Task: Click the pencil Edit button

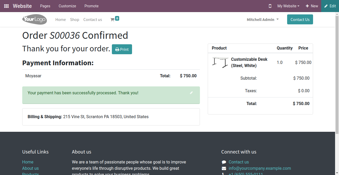Action: pyautogui.click(x=330, y=6)
